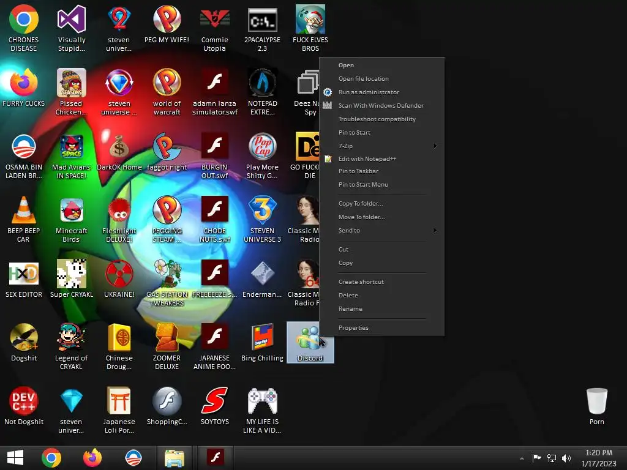Choose Create shortcut

point(382,282)
